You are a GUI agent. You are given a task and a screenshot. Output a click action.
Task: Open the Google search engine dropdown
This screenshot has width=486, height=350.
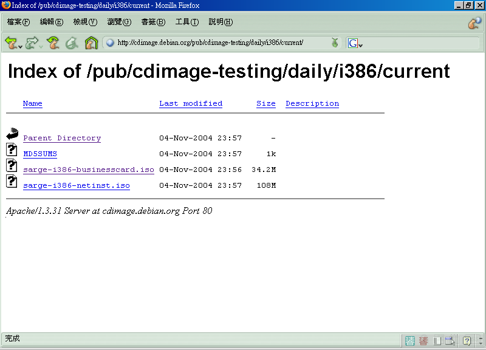[x=361, y=45]
